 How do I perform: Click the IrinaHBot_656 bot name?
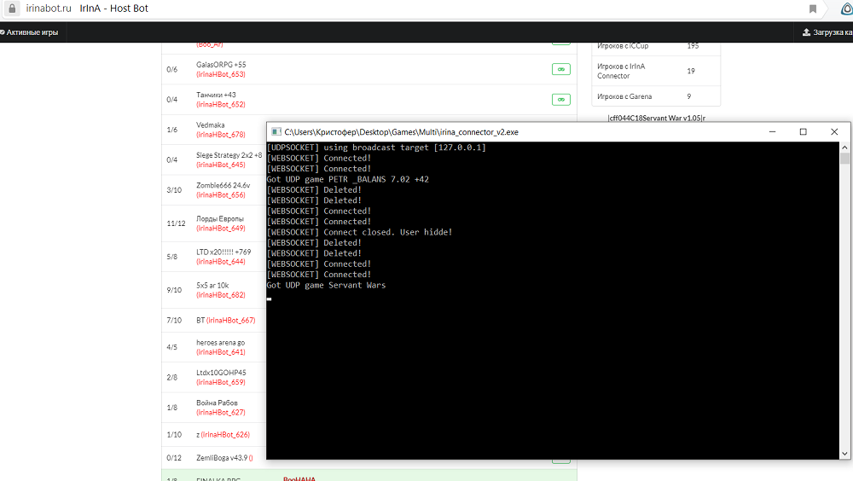coord(221,195)
